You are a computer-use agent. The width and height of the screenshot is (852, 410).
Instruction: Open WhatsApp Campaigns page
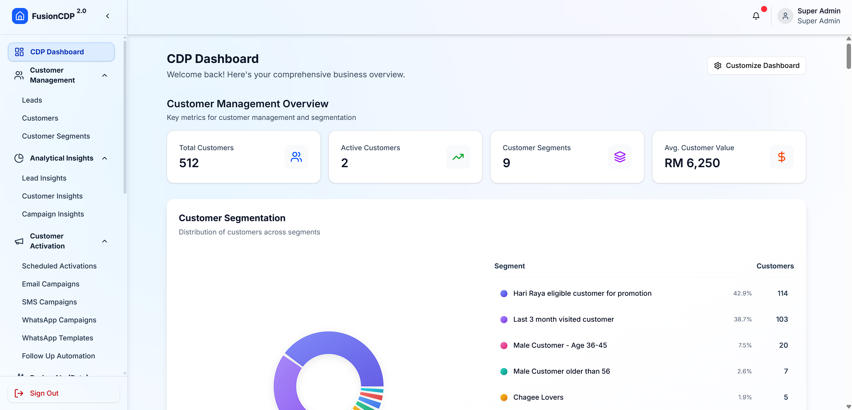click(x=59, y=320)
